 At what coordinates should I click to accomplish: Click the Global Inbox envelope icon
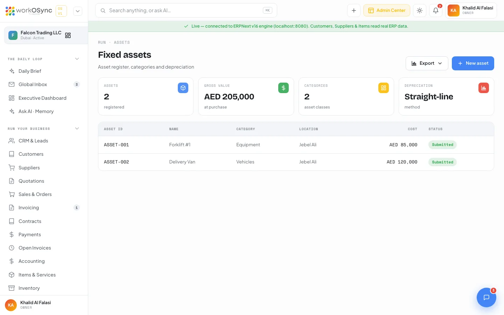click(12, 84)
